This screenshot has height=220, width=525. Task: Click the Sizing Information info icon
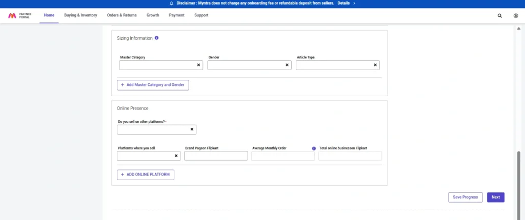click(x=156, y=38)
